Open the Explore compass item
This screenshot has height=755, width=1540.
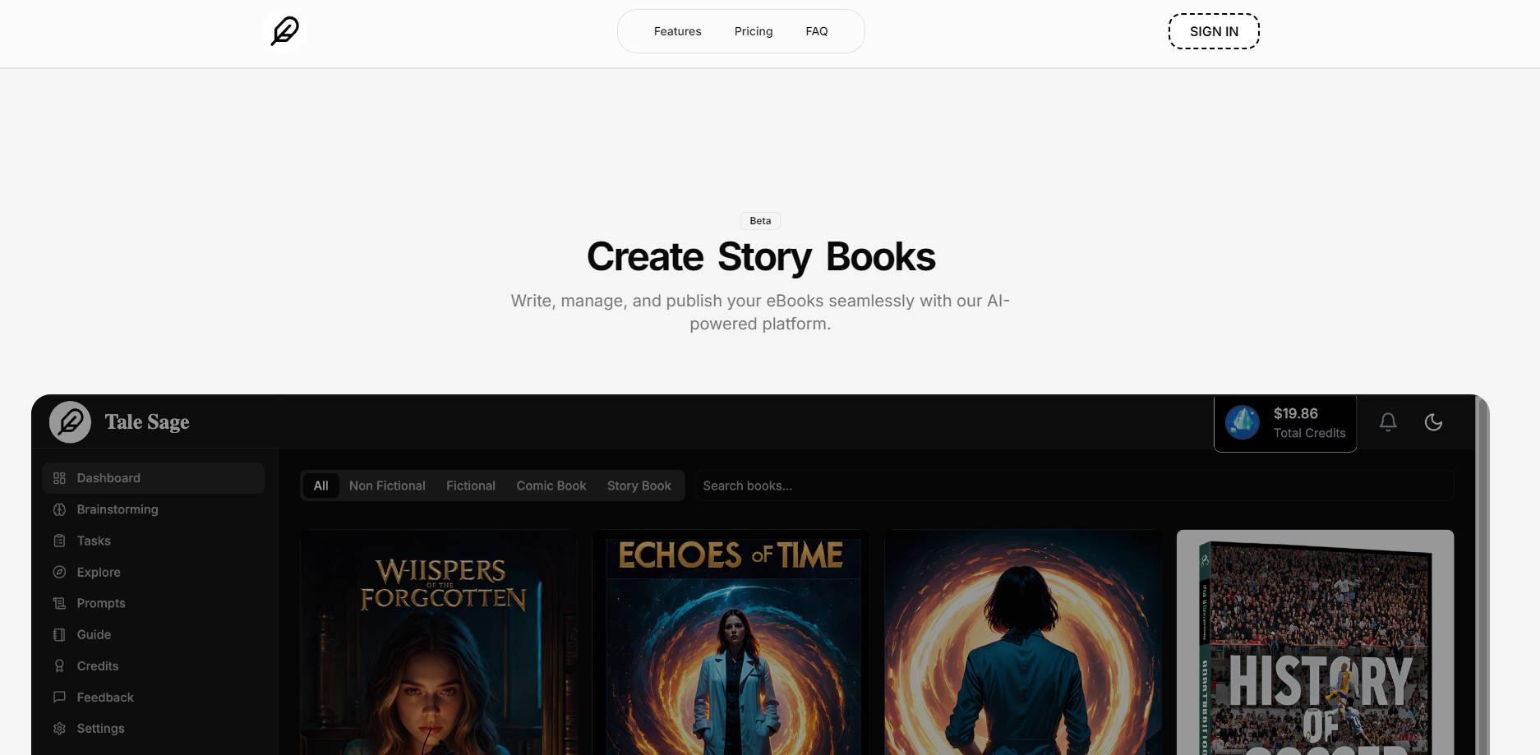(x=98, y=572)
